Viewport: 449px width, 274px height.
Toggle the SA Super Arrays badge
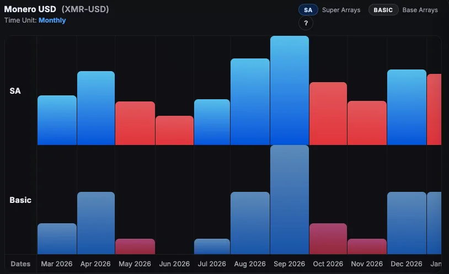point(308,10)
